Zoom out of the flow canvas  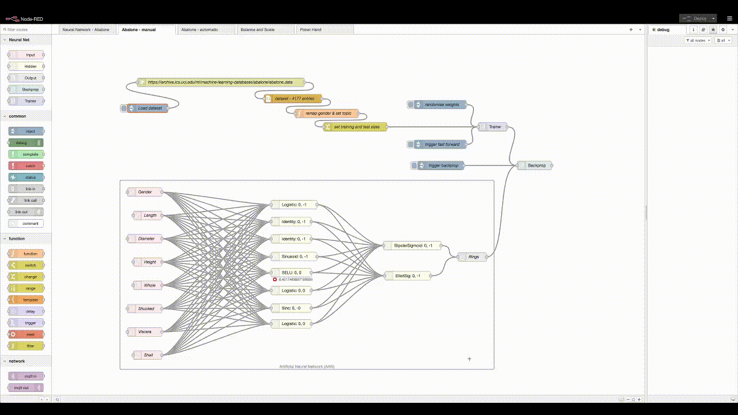pyautogui.click(x=628, y=399)
